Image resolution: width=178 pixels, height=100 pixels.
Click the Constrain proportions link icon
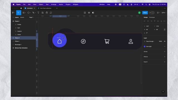click(165, 30)
